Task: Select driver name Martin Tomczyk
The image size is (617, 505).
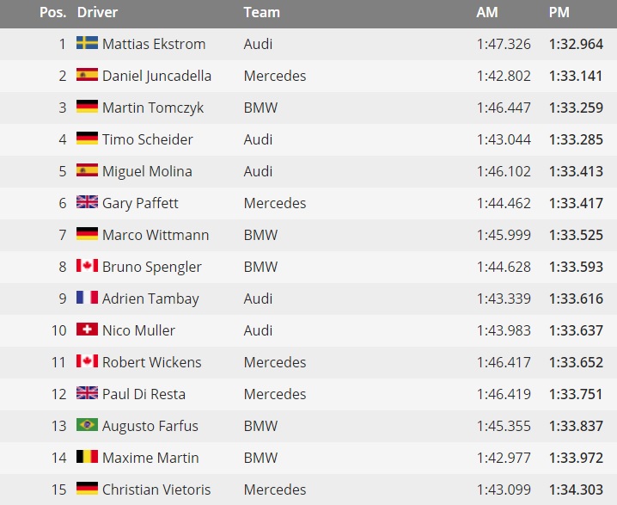Action: pos(153,108)
